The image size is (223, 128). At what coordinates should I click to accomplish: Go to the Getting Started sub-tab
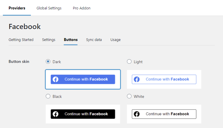[x=21, y=40]
